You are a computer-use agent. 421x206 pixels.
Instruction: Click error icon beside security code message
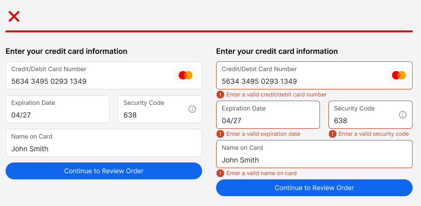[333, 134]
